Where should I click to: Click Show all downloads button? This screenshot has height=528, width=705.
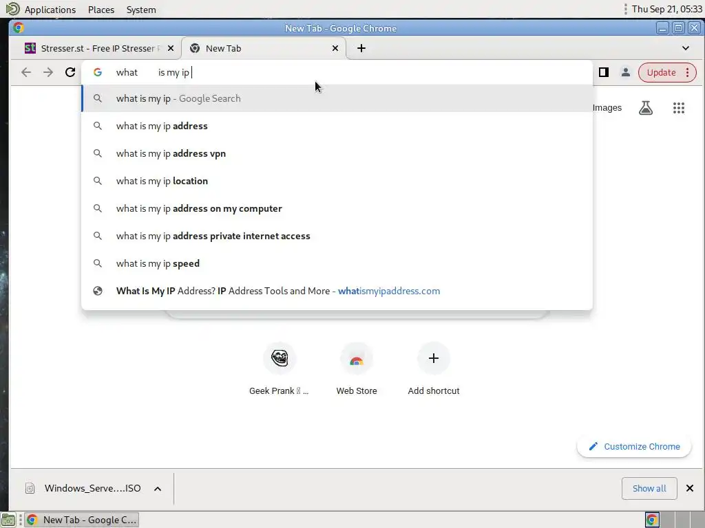tap(649, 489)
